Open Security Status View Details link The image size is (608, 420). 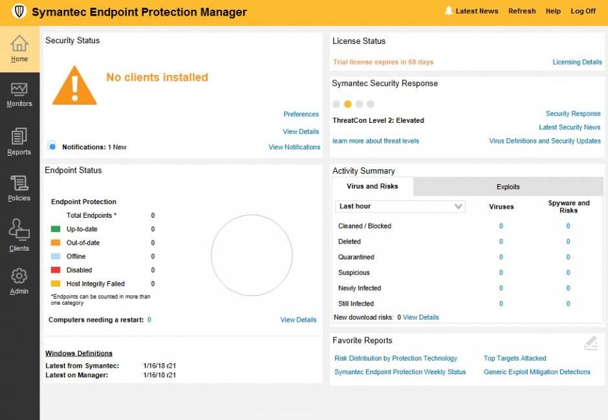pos(301,131)
